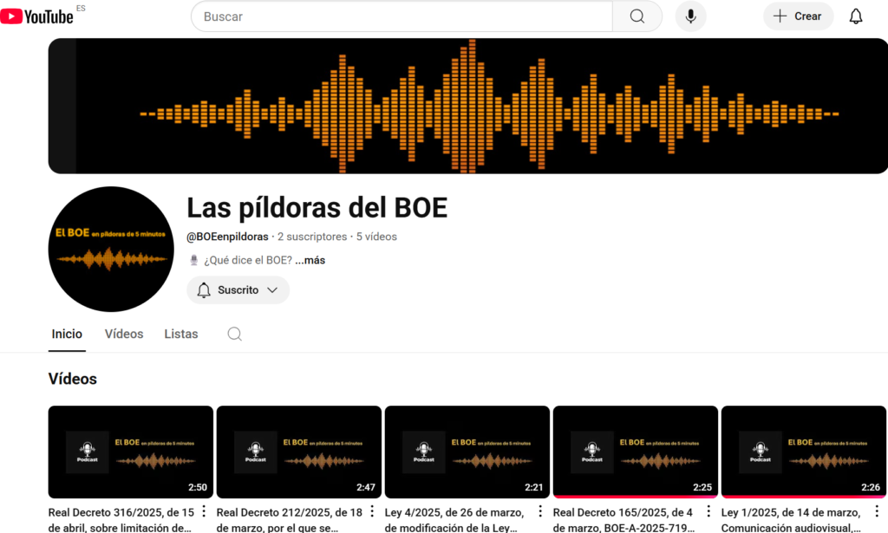Screen dimensions: 888x533
Task: Select the Inicio tab
Action: point(67,334)
